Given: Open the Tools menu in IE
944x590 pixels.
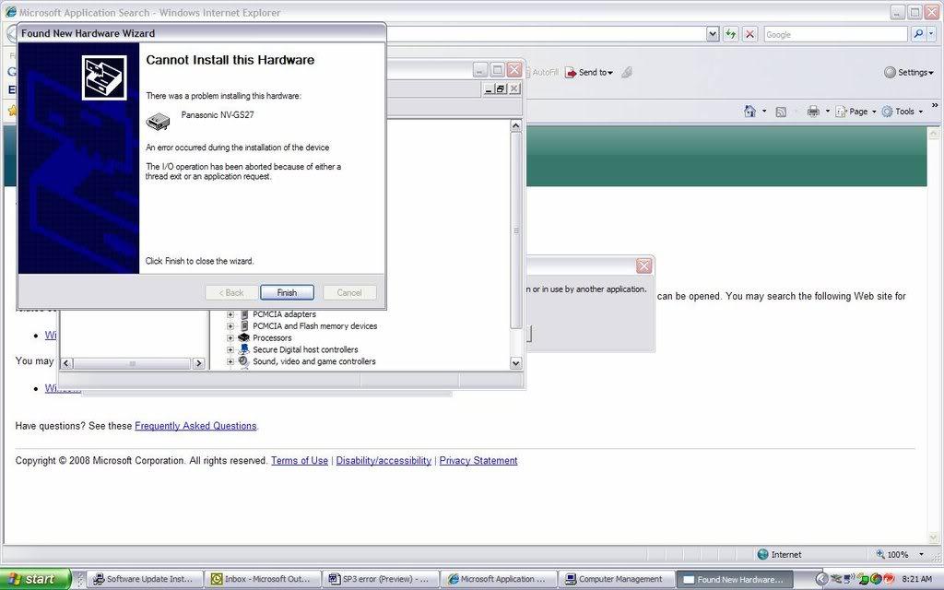Looking at the screenshot, I should [904, 112].
